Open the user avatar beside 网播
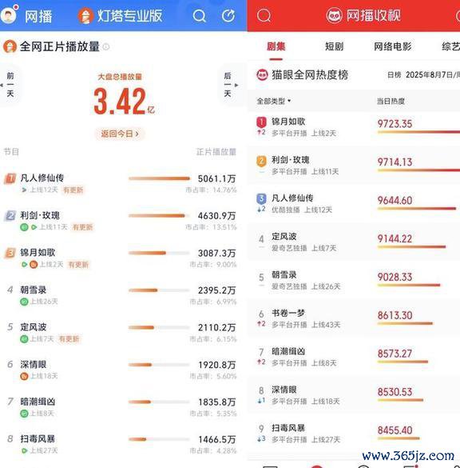460x468 pixels. (8, 14)
